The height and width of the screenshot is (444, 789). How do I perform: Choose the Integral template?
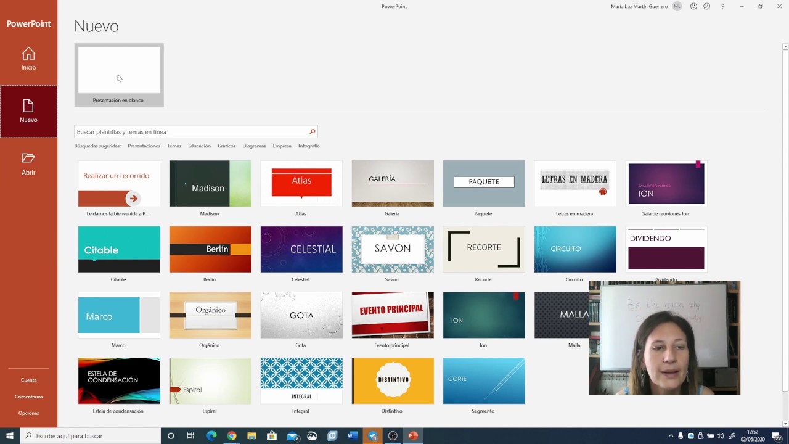[301, 381]
